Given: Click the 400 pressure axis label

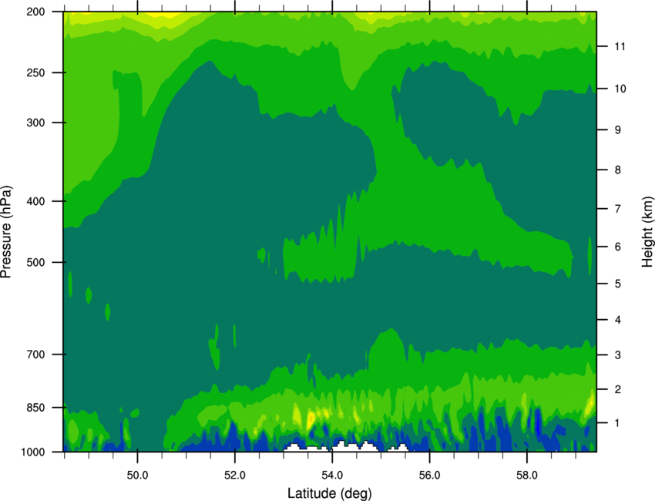Looking at the screenshot, I should pos(35,201).
